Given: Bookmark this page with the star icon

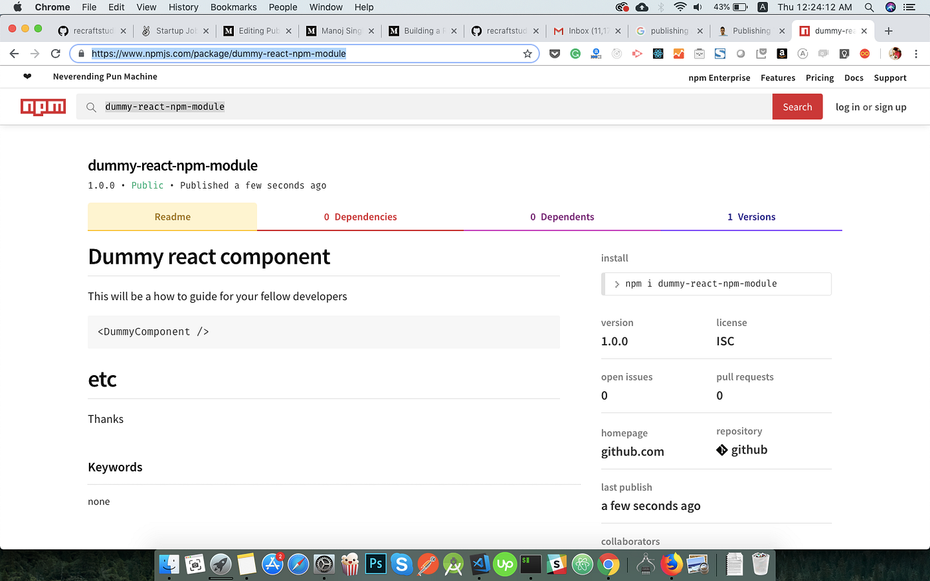Looking at the screenshot, I should tap(528, 54).
